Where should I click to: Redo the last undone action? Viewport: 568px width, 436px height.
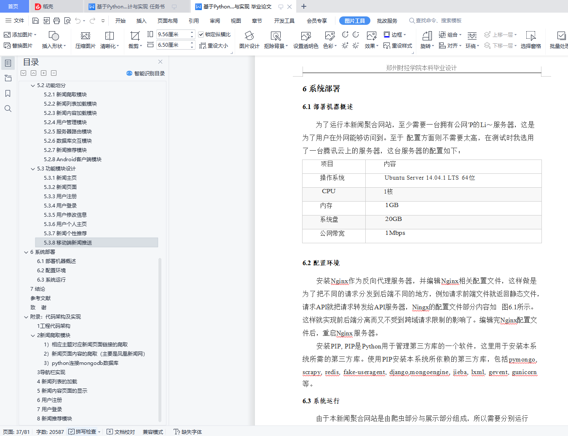pyautogui.click(x=92, y=21)
